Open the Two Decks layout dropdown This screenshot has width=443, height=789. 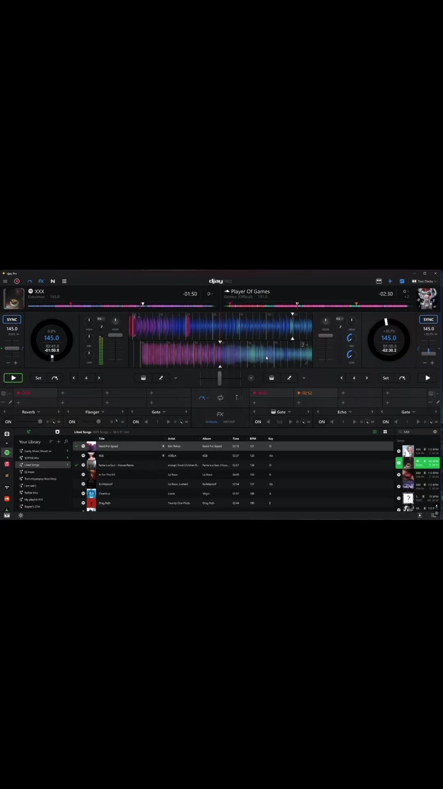(x=425, y=281)
